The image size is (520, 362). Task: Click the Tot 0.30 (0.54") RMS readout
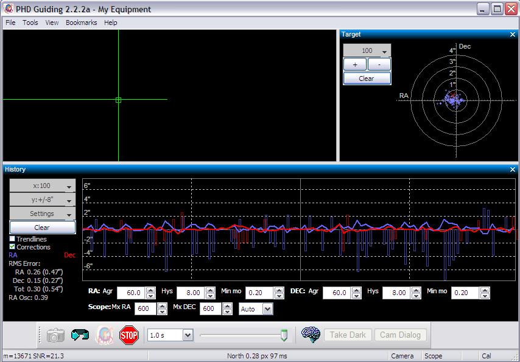[x=38, y=289]
